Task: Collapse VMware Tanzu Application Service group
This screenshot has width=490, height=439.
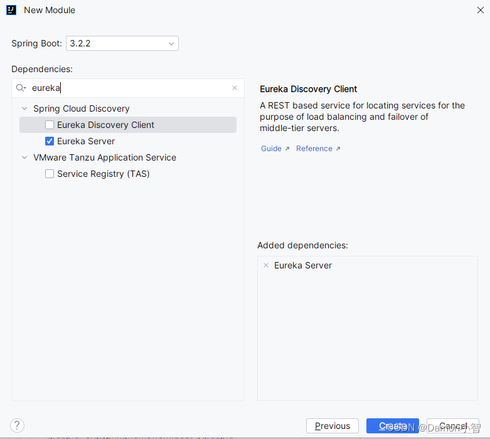Action: point(24,157)
